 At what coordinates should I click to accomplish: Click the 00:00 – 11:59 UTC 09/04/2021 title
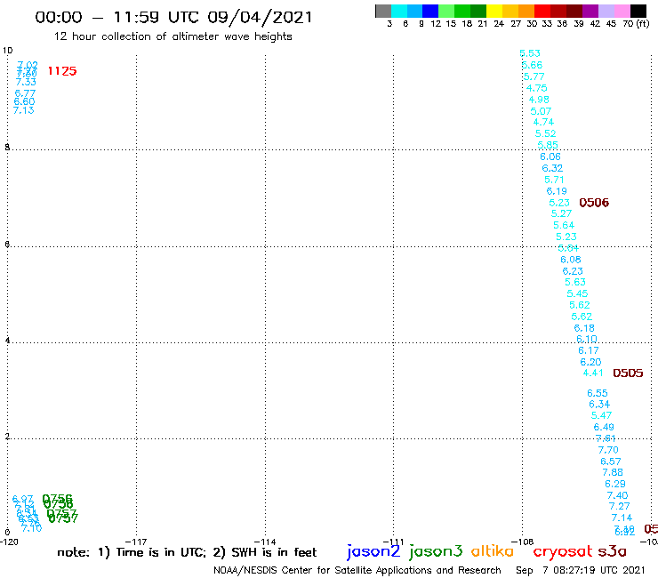tap(173, 17)
